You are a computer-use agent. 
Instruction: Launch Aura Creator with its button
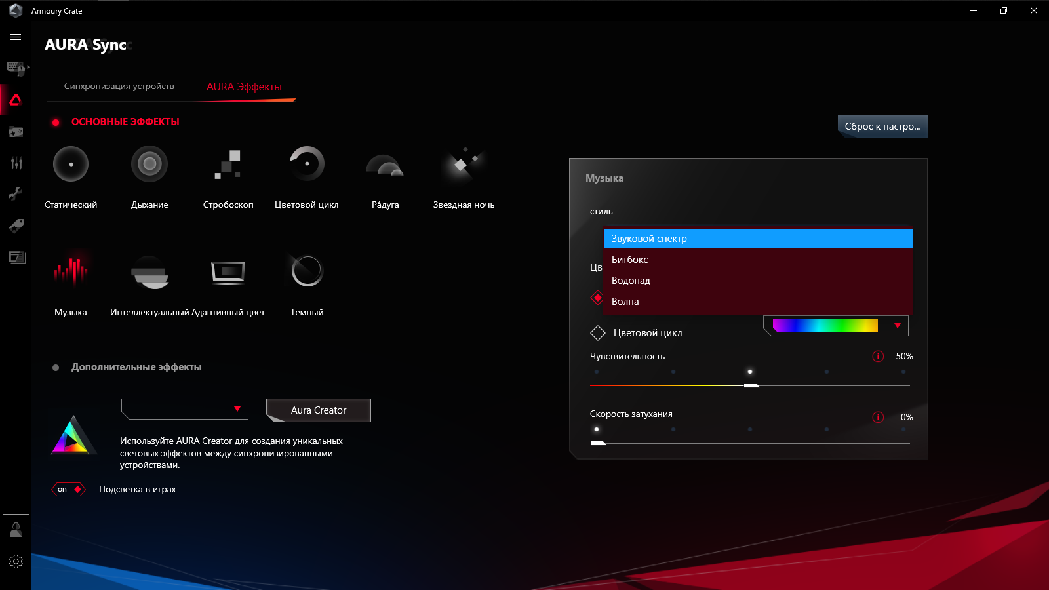pos(319,410)
